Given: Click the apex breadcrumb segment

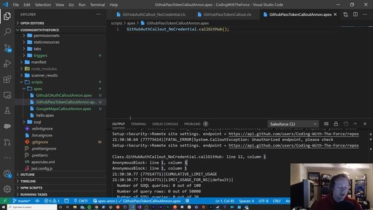Looking at the screenshot, I should 131,23.
